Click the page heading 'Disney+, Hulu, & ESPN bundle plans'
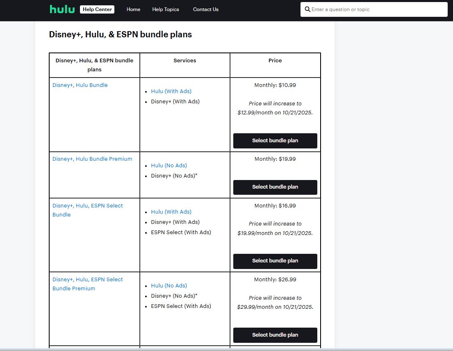Image resolution: width=453 pixels, height=351 pixels. (x=120, y=34)
